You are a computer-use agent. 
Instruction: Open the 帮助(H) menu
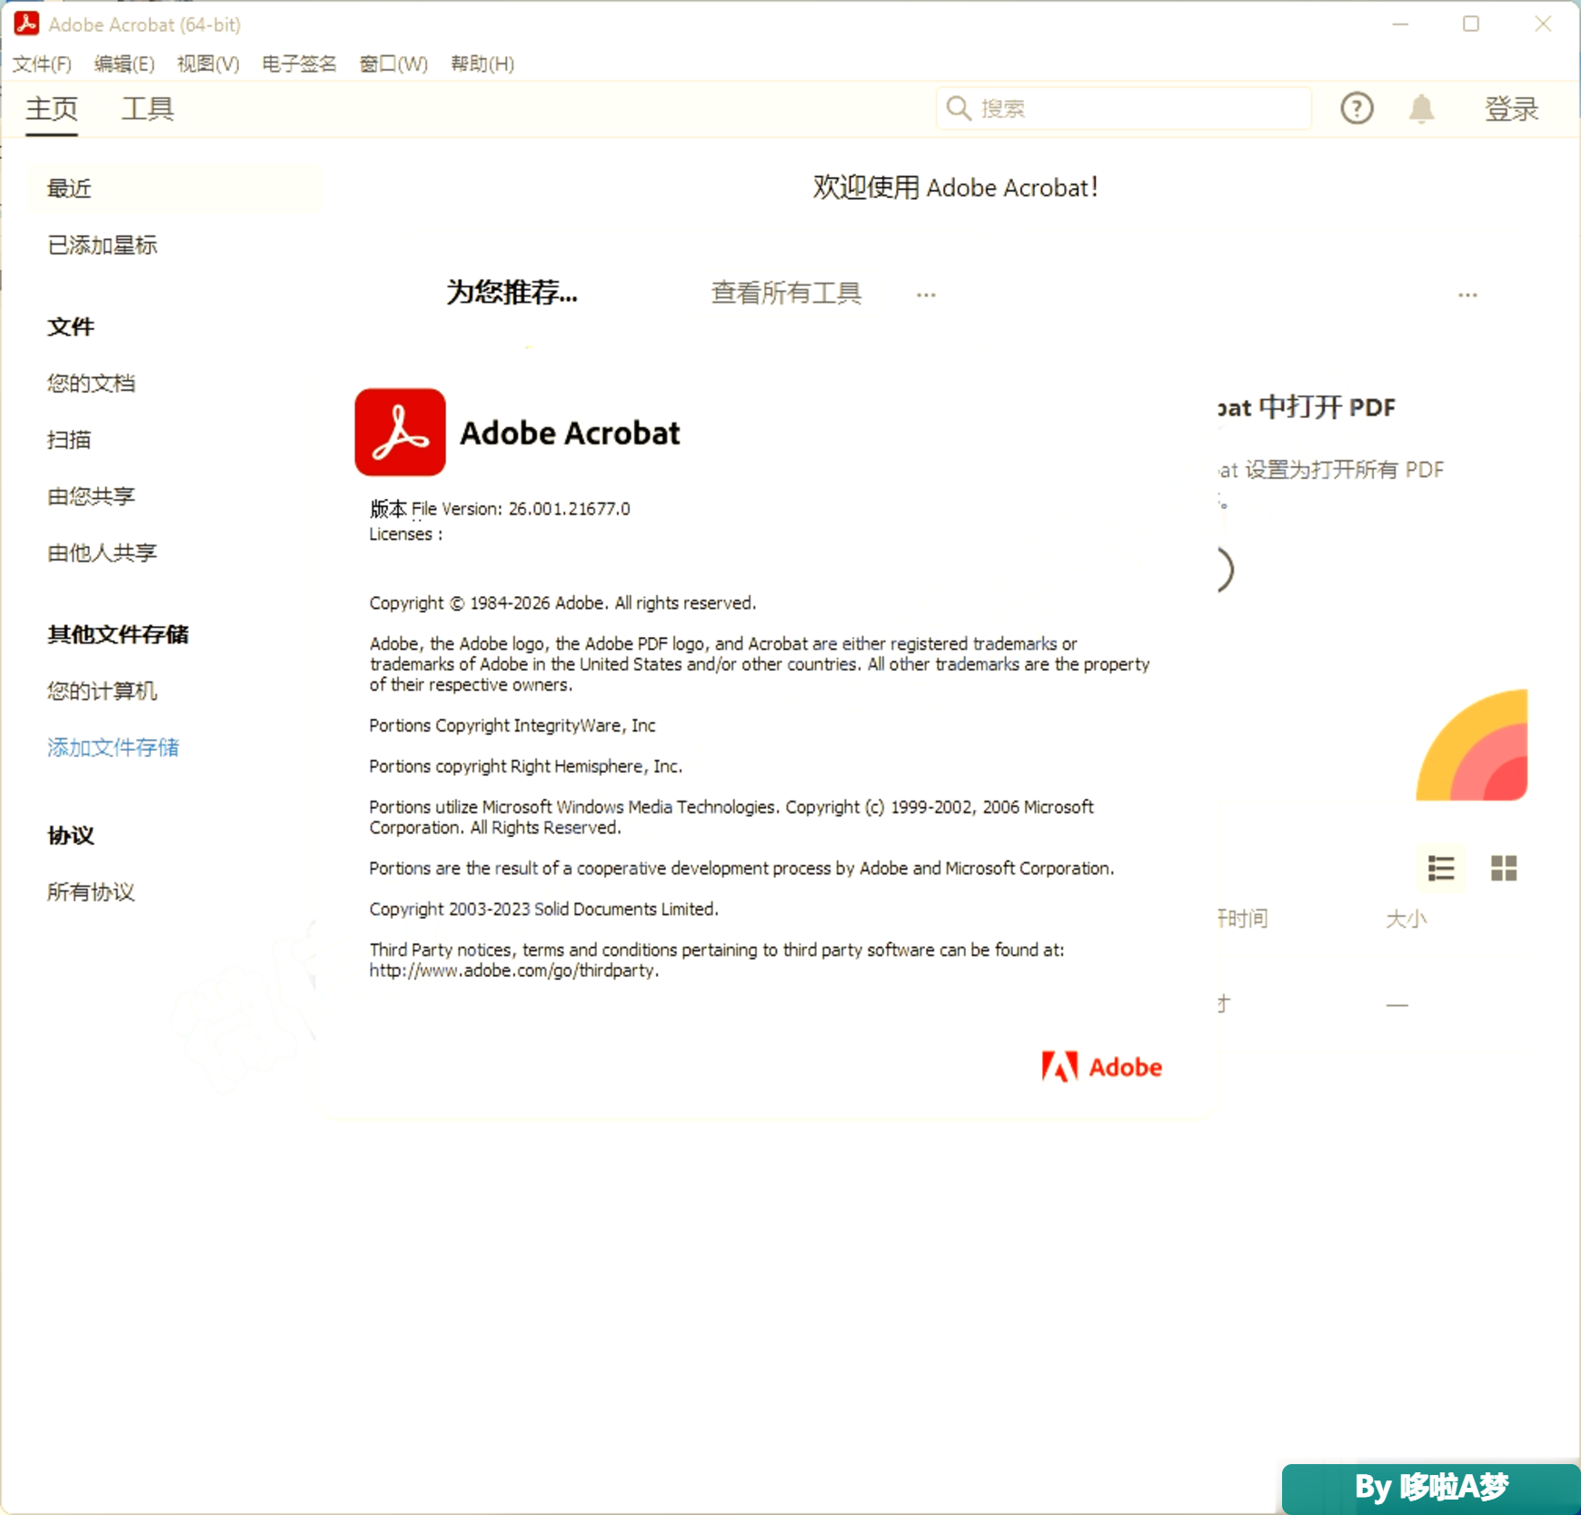coord(482,64)
